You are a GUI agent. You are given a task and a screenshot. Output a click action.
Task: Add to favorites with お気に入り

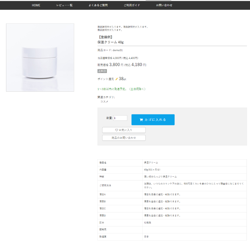(124, 130)
